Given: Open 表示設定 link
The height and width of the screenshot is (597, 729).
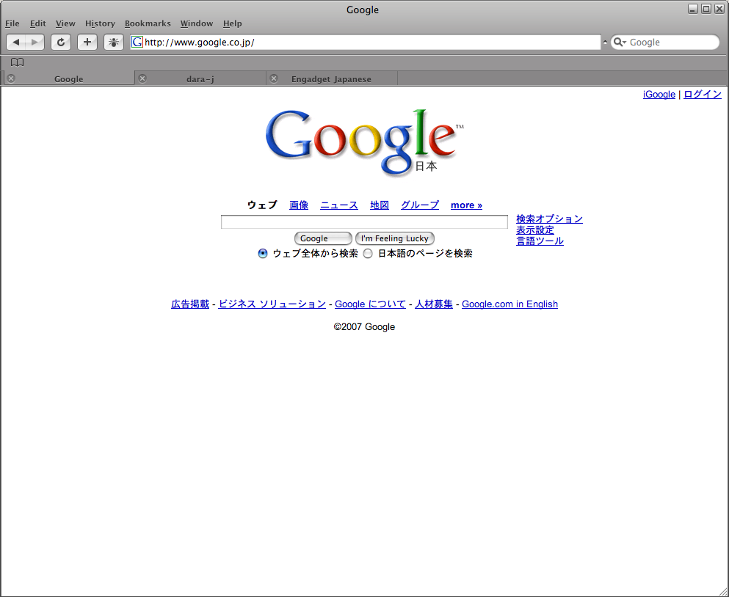Looking at the screenshot, I should pos(535,230).
